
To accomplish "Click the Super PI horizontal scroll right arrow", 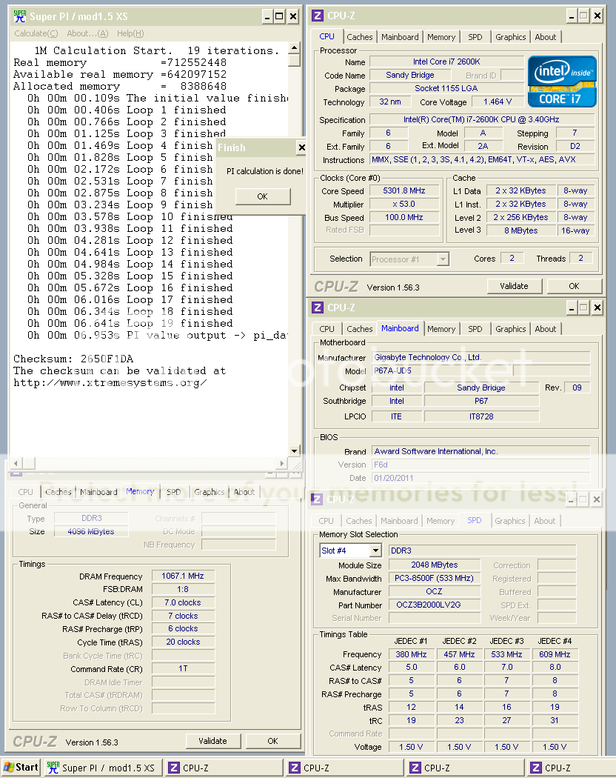I will pos(281,463).
